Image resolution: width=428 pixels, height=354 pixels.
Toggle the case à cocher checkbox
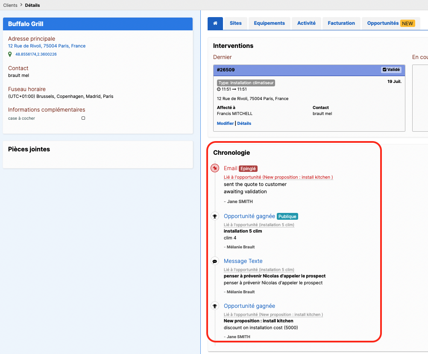[x=83, y=118]
